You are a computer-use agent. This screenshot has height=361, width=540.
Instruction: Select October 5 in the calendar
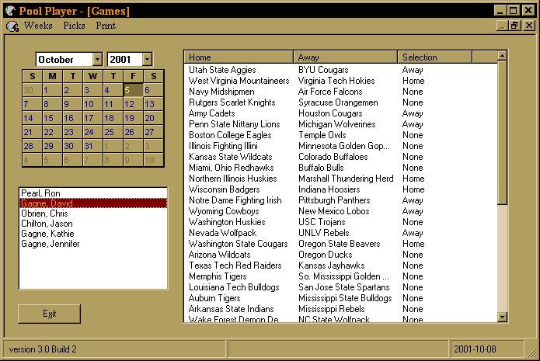[133, 90]
